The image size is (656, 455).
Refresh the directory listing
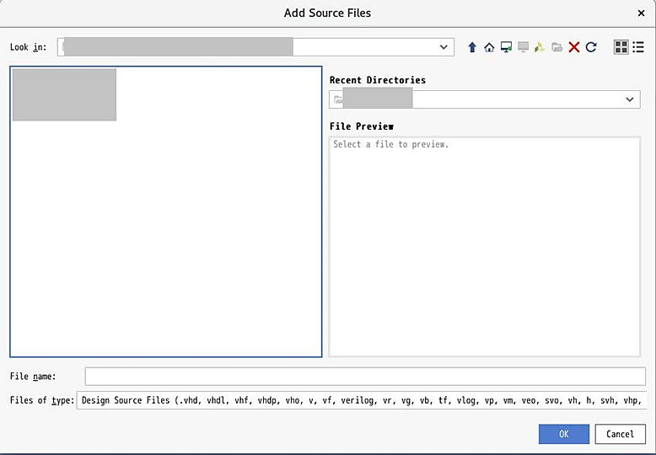coord(591,47)
